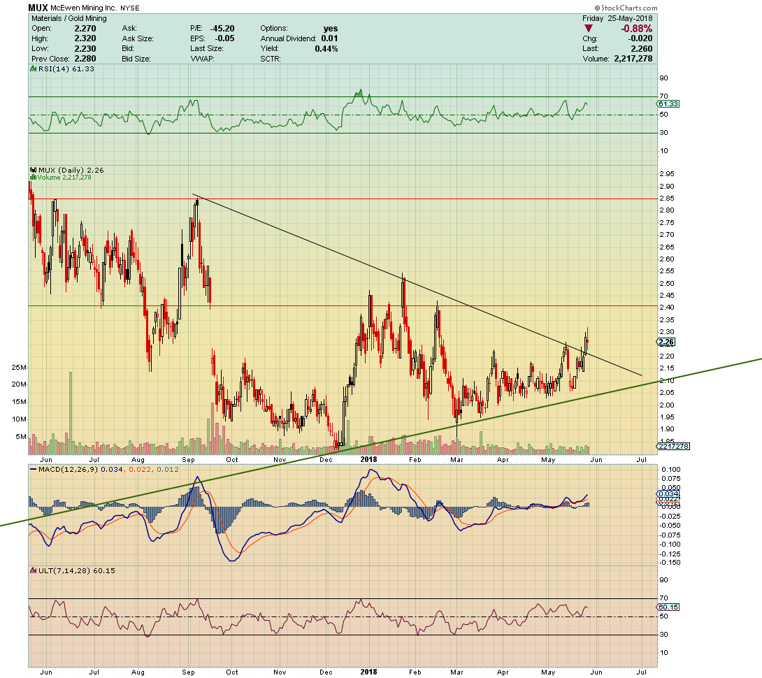Click the RSI(14) 61.33 indicator label
Image resolution: width=762 pixels, height=678 pixels.
coord(66,69)
